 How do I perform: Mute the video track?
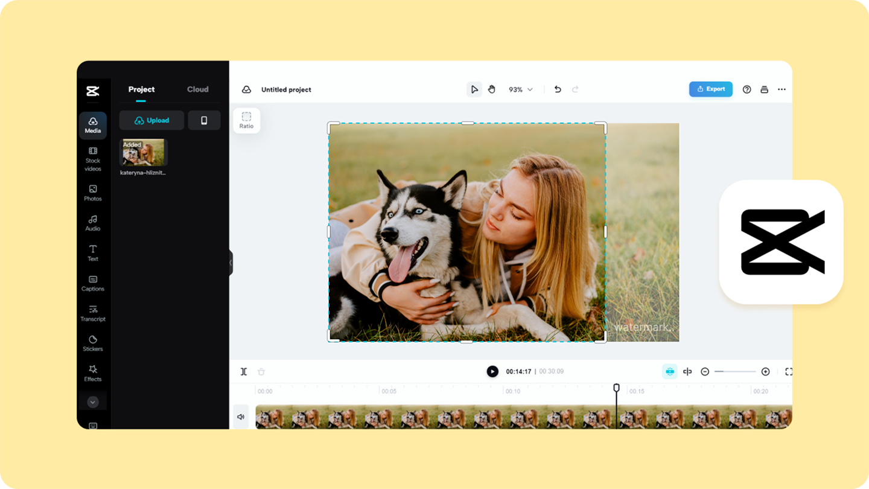coord(241,417)
